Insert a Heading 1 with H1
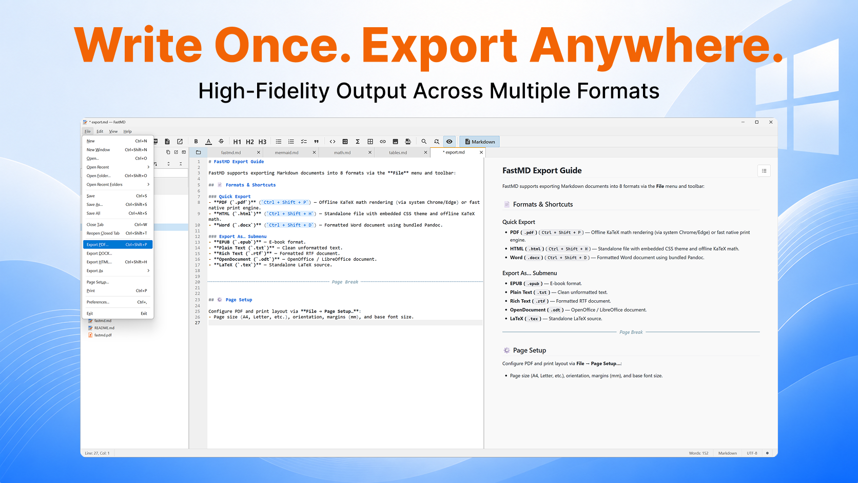The height and width of the screenshot is (483, 858). click(237, 142)
